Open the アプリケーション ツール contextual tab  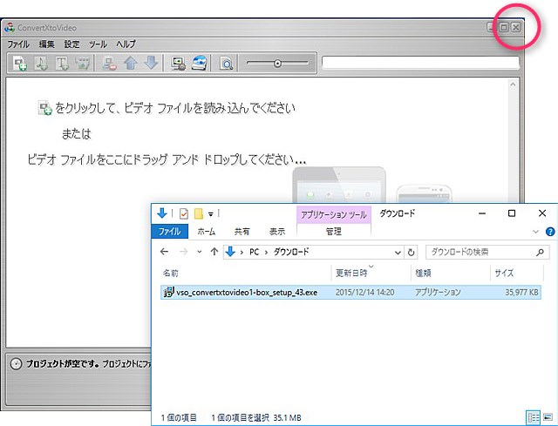(x=334, y=214)
